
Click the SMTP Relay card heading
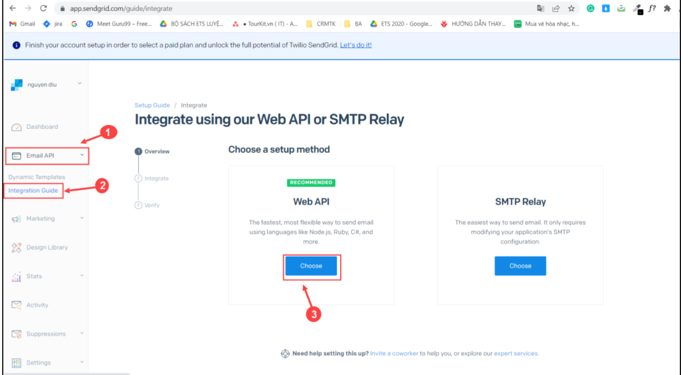(x=521, y=202)
